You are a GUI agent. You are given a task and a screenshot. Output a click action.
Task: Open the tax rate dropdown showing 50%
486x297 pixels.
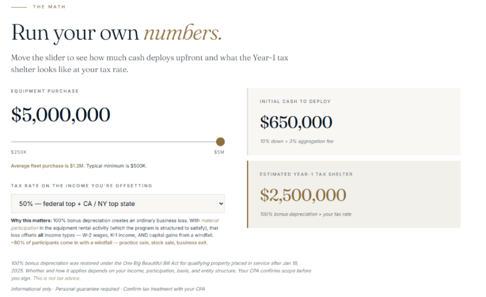click(x=118, y=204)
